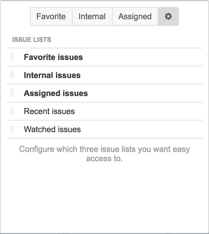Deselect the Internal issues list
Viewport: 209px width, 234px height.
[x=52, y=75]
